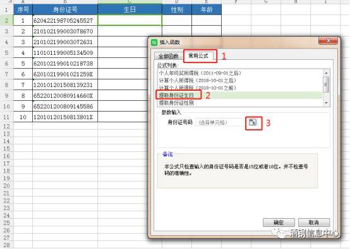The width and height of the screenshot is (350, 249).
Task: Click the 性别 cell in row 2
Action: click(177, 20)
